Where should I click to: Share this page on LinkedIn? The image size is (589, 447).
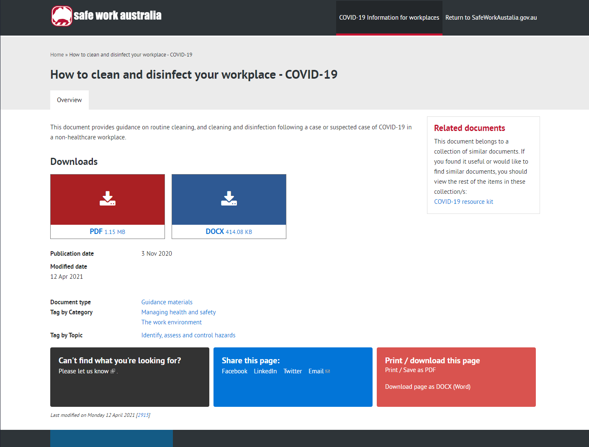pyautogui.click(x=265, y=371)
